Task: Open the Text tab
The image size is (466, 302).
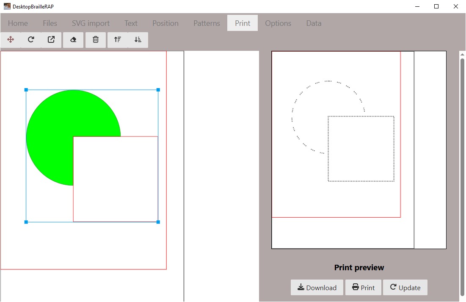Action: (131, 23)
